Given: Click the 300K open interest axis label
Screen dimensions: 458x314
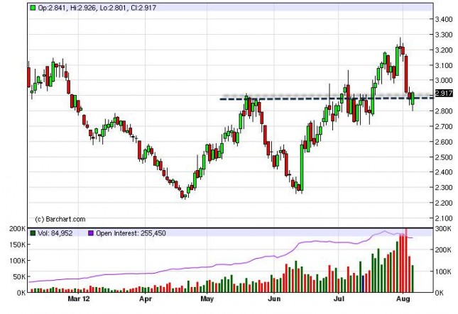Looking at the screenshot, I should point(443,228).
